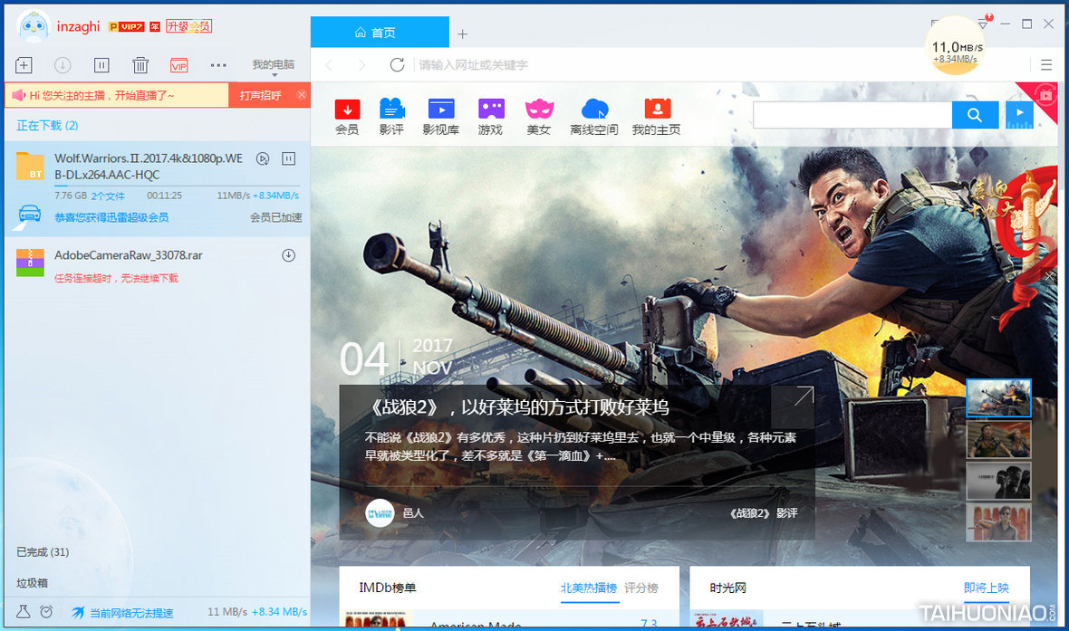
Task: Click the browser back arrow
Action: point(329,65)
